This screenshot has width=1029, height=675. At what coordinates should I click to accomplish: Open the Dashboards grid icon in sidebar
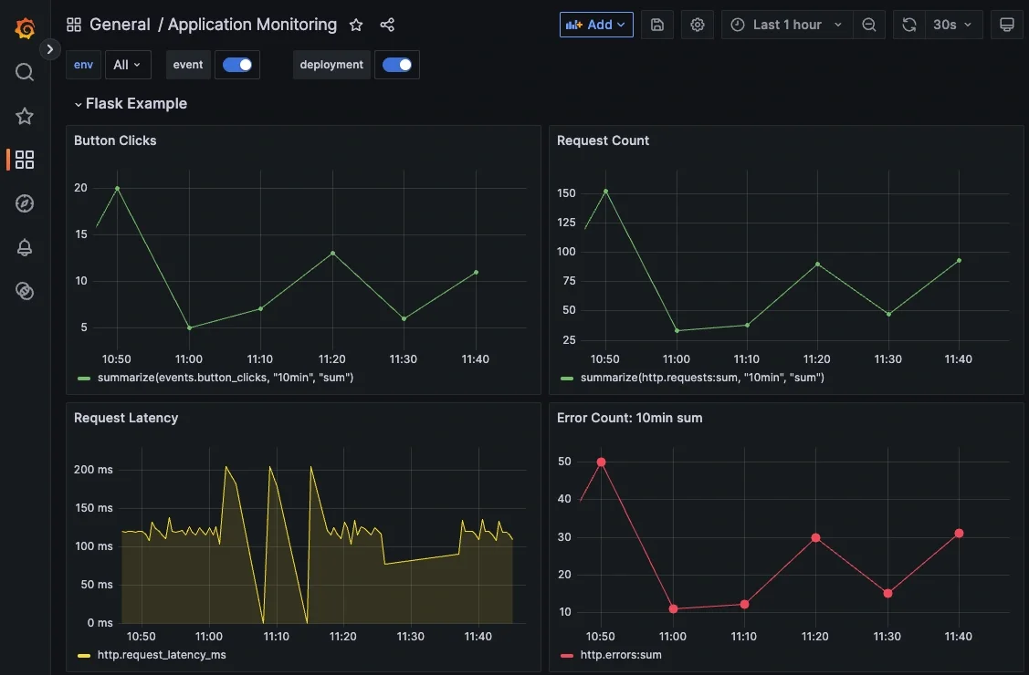coord(25,160)
